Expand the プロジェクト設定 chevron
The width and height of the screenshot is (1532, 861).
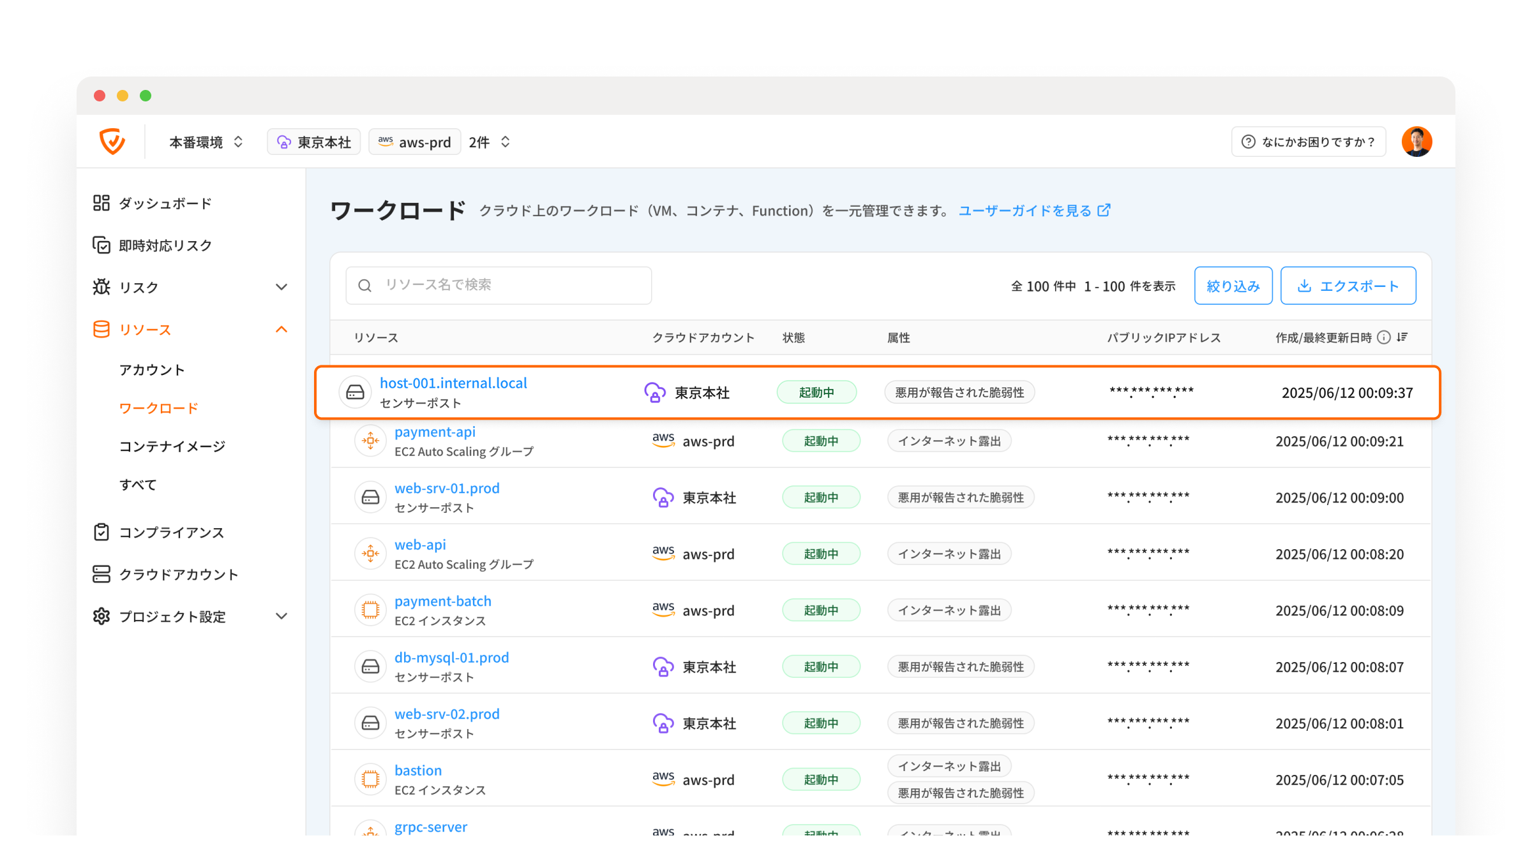click(x=282, y=616)
